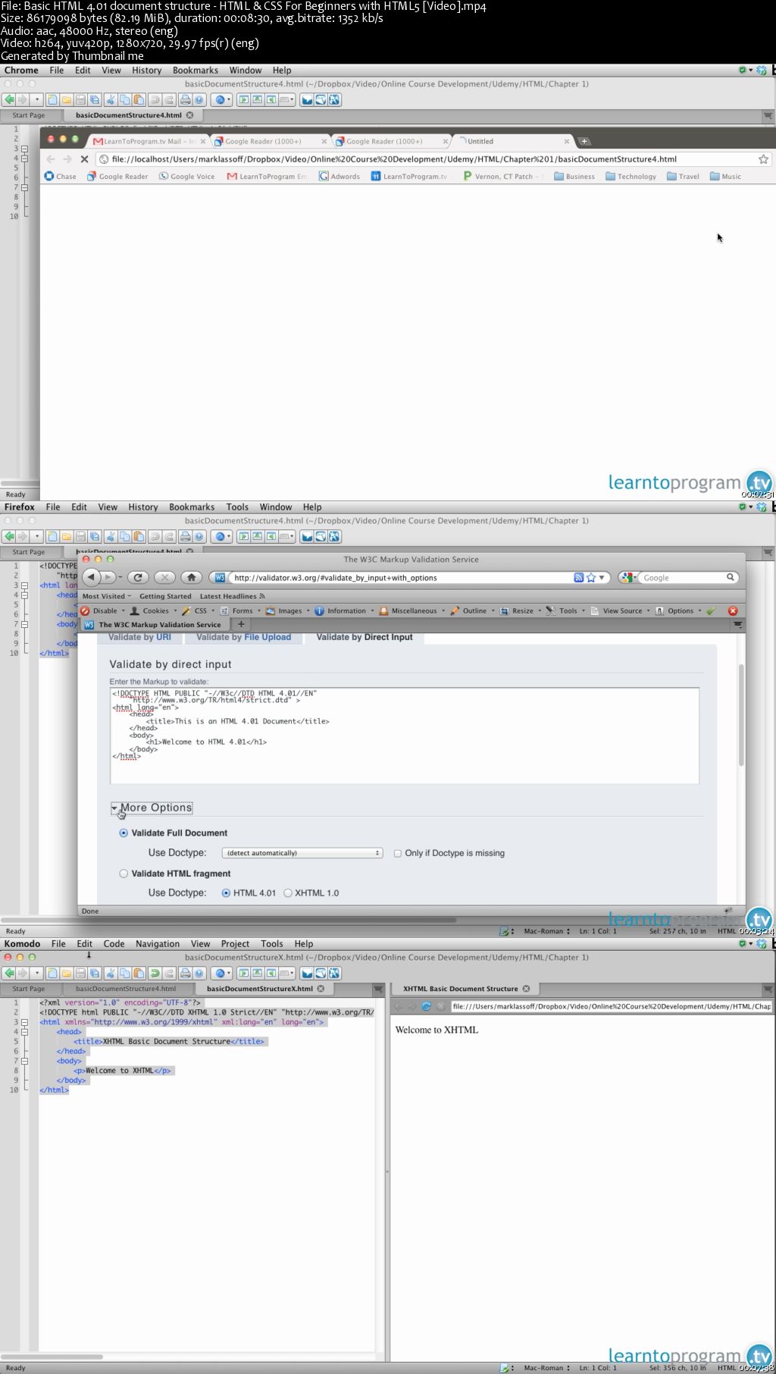
Task: Switch to the Validate by URI tab
Action: (x=139, y=637)
